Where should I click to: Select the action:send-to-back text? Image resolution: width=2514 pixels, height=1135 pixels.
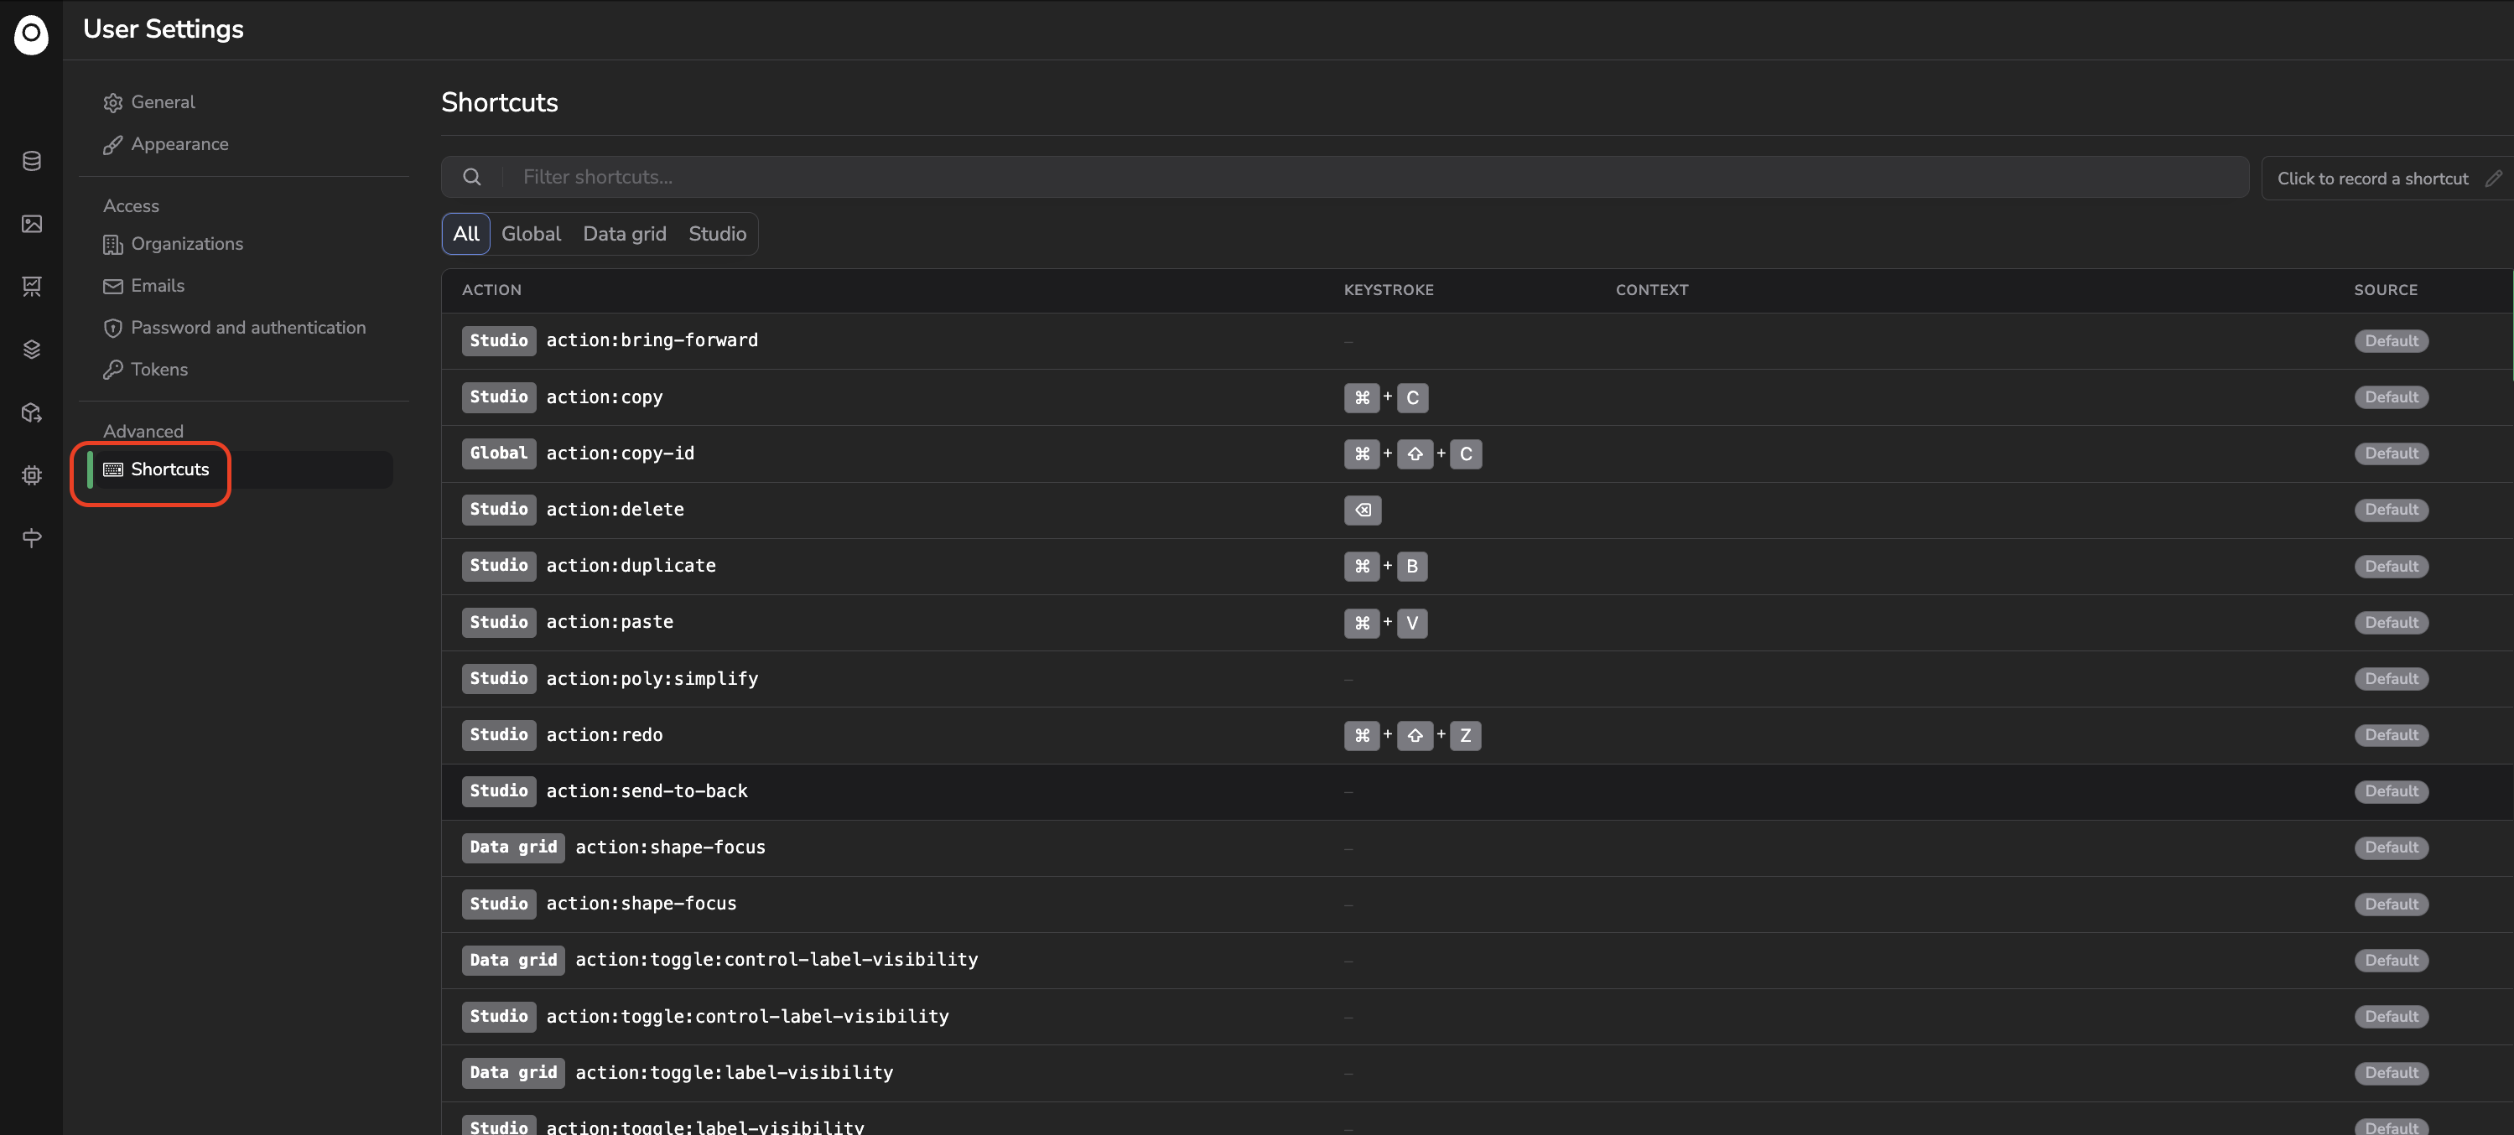pos(647,790)
